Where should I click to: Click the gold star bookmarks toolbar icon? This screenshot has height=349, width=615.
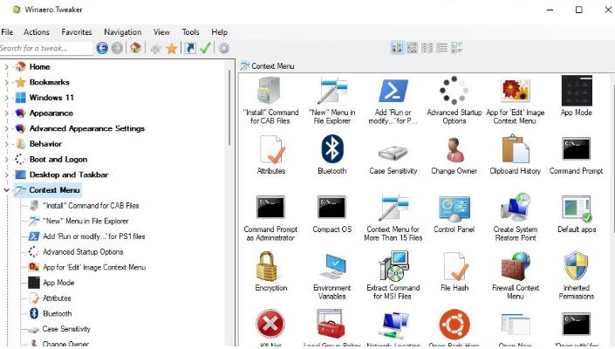(x=171, y=48)
